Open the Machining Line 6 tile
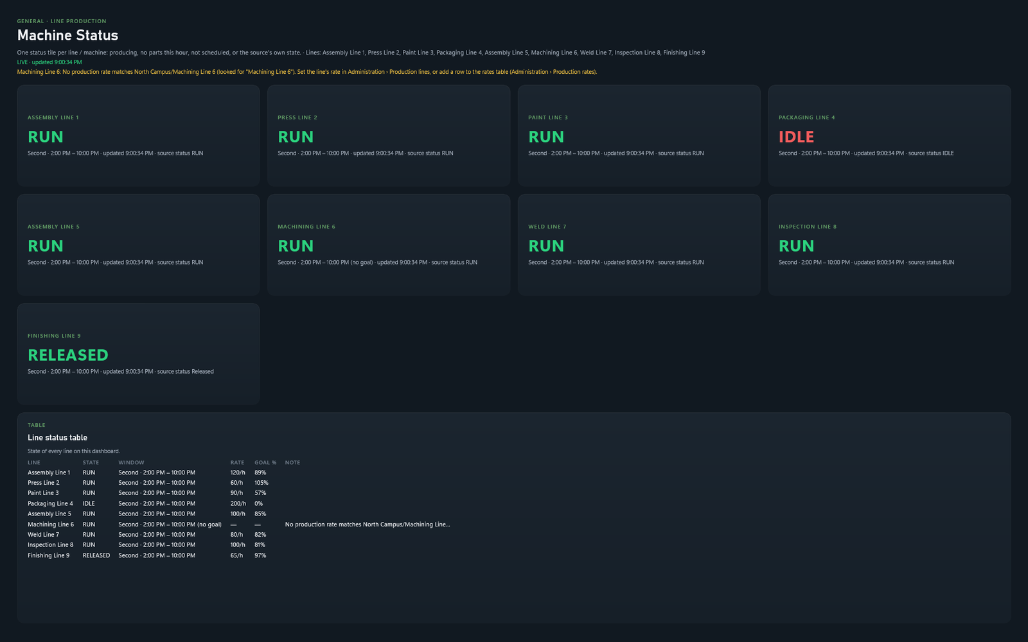Viewport: 1028px width, 642px height. (x=389, y=245)
